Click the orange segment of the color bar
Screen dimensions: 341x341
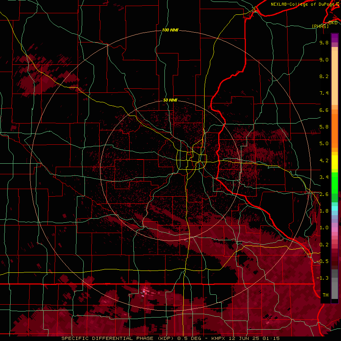coord(335,130)
